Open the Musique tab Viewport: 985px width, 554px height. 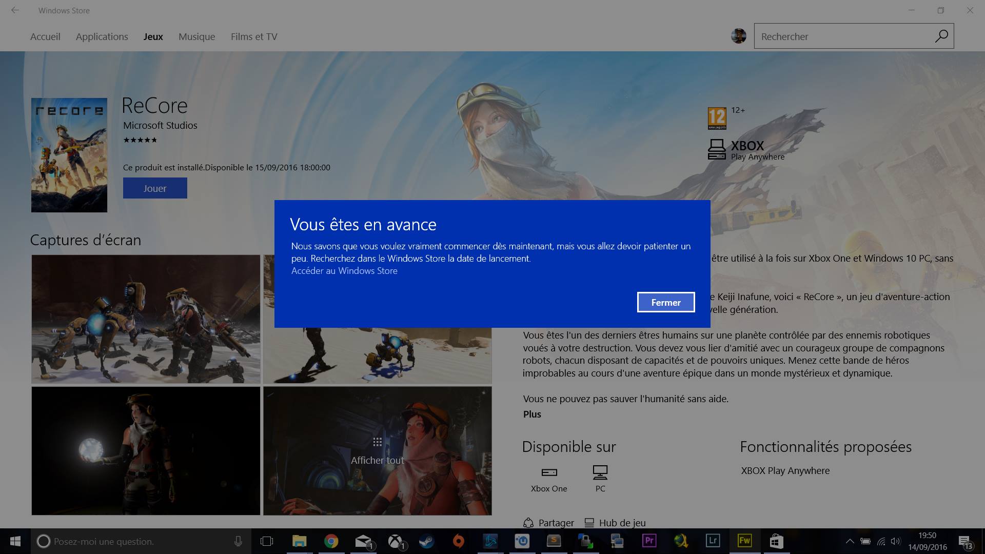pos(197,36)
